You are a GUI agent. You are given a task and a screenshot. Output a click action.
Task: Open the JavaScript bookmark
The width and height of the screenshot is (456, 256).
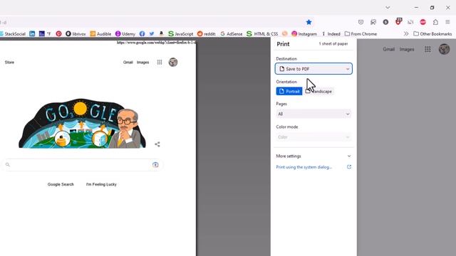point(180,33)
